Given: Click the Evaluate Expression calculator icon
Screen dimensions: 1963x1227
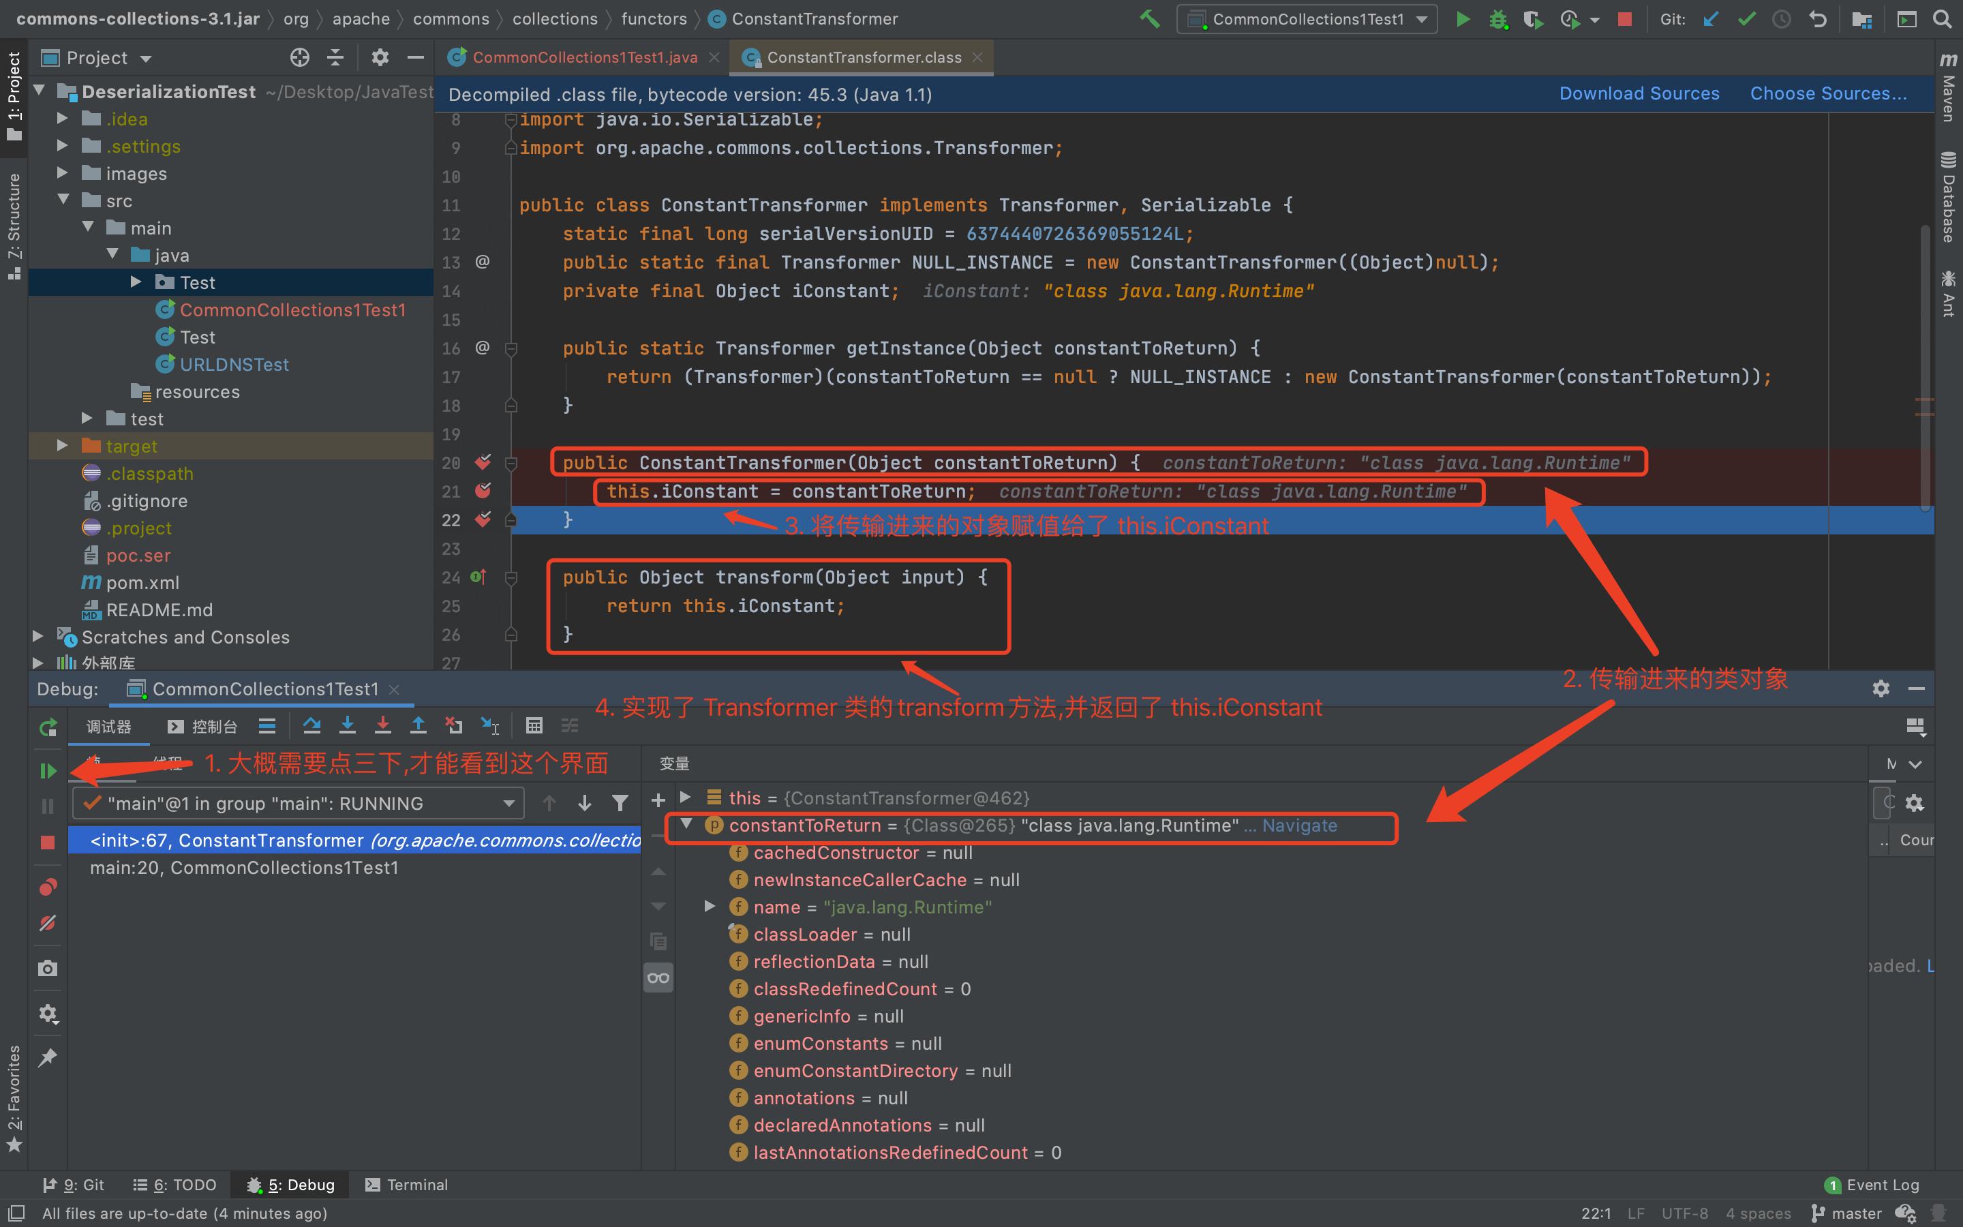Looking at the screenshot, I should 534,725.
